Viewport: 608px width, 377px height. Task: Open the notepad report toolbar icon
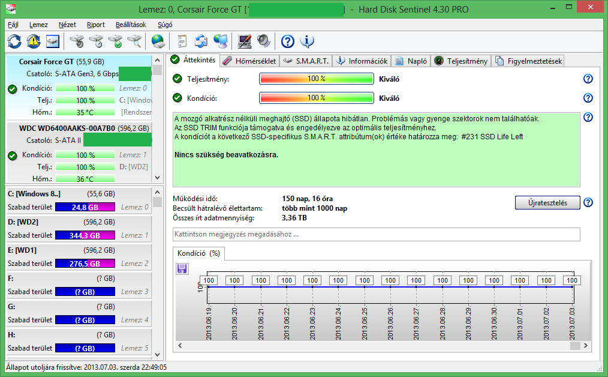pos(182,41)
